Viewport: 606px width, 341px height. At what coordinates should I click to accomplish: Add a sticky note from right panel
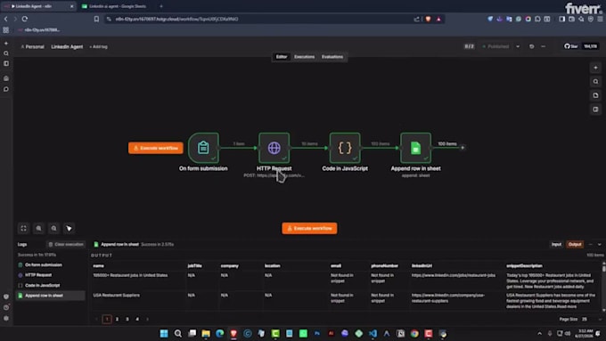595,95
